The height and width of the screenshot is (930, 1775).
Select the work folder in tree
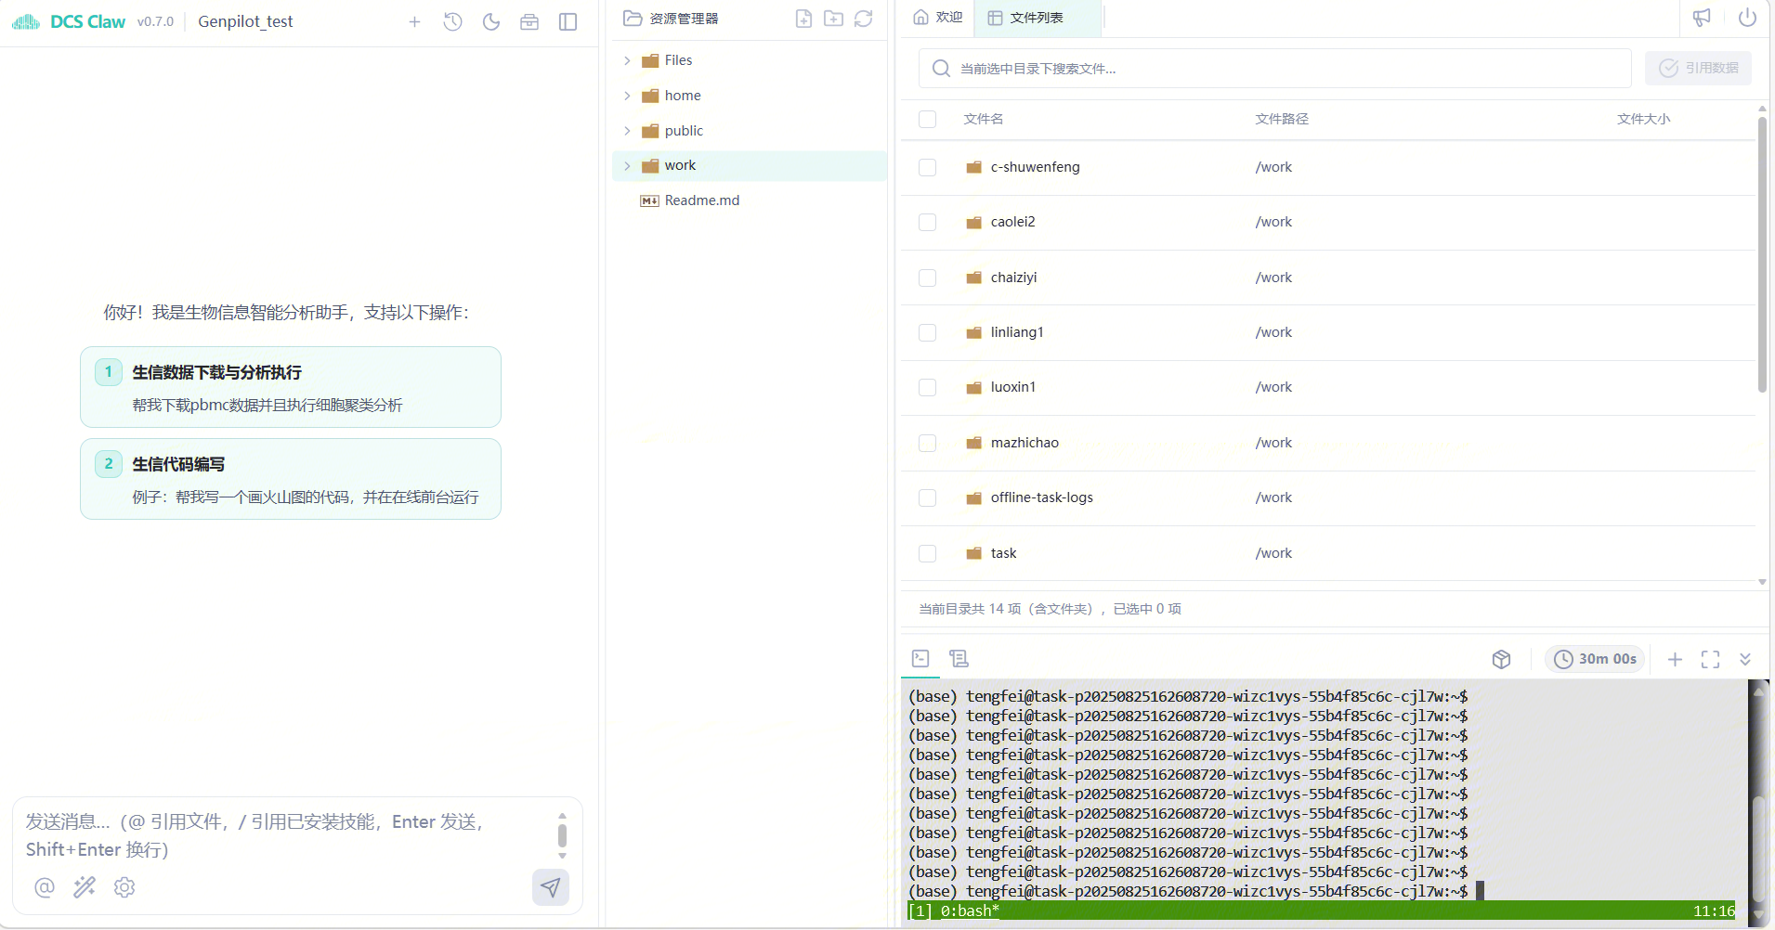[750, 165]
